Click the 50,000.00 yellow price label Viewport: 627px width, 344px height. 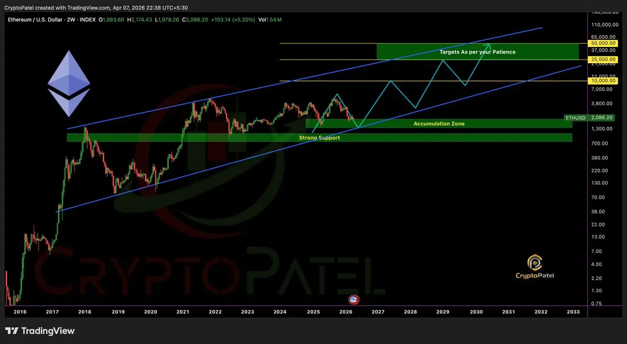[602, 43]
